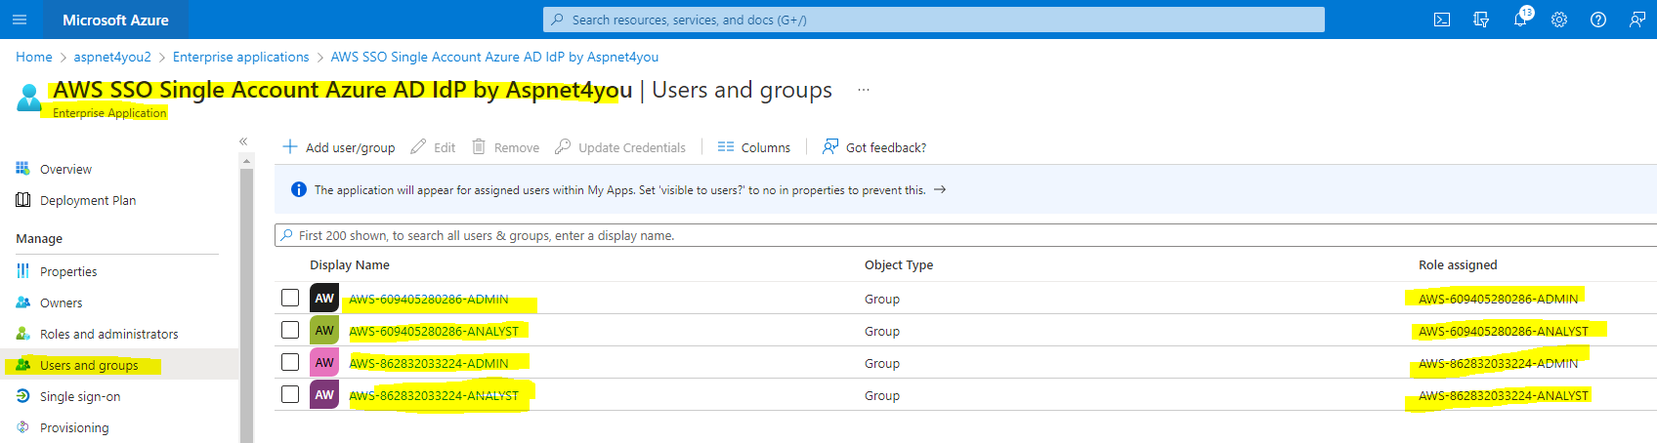Collapse the sidebar with the double chevron

[x=243, y=141]
